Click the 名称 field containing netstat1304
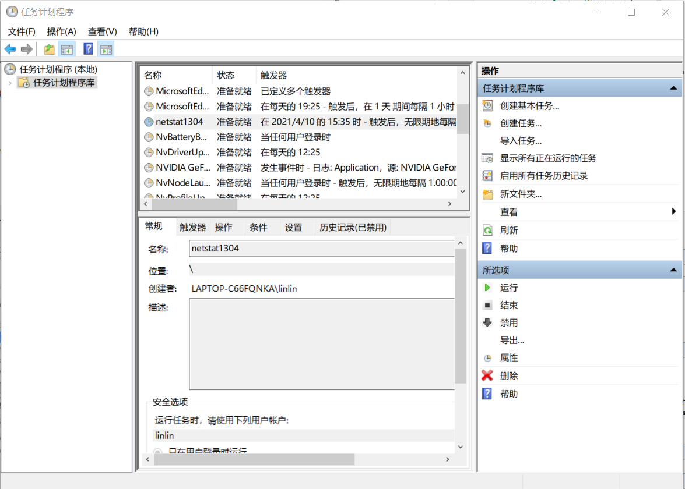The height and width of the screenshot is (489, 685). [x=322, y=248]
